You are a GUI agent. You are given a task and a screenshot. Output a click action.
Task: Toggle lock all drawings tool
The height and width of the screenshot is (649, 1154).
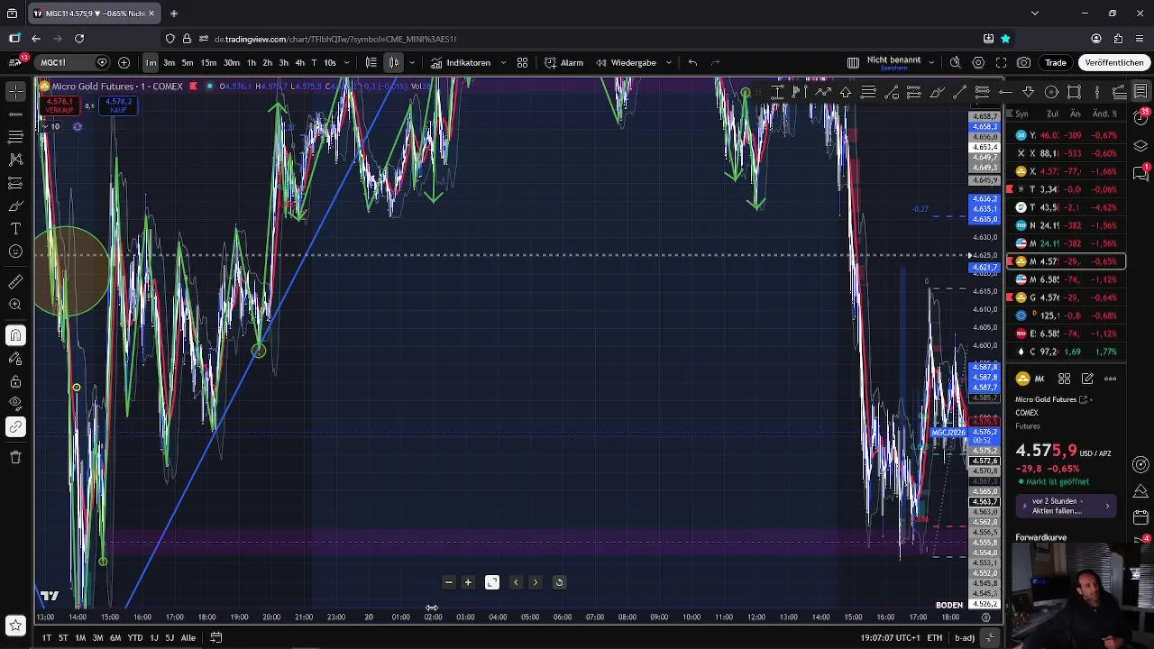15,381
